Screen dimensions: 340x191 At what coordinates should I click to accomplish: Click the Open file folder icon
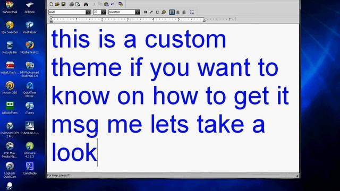coord(57,4)
